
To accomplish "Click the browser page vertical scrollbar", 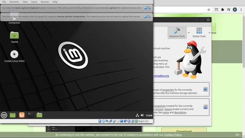I will 243,41.
